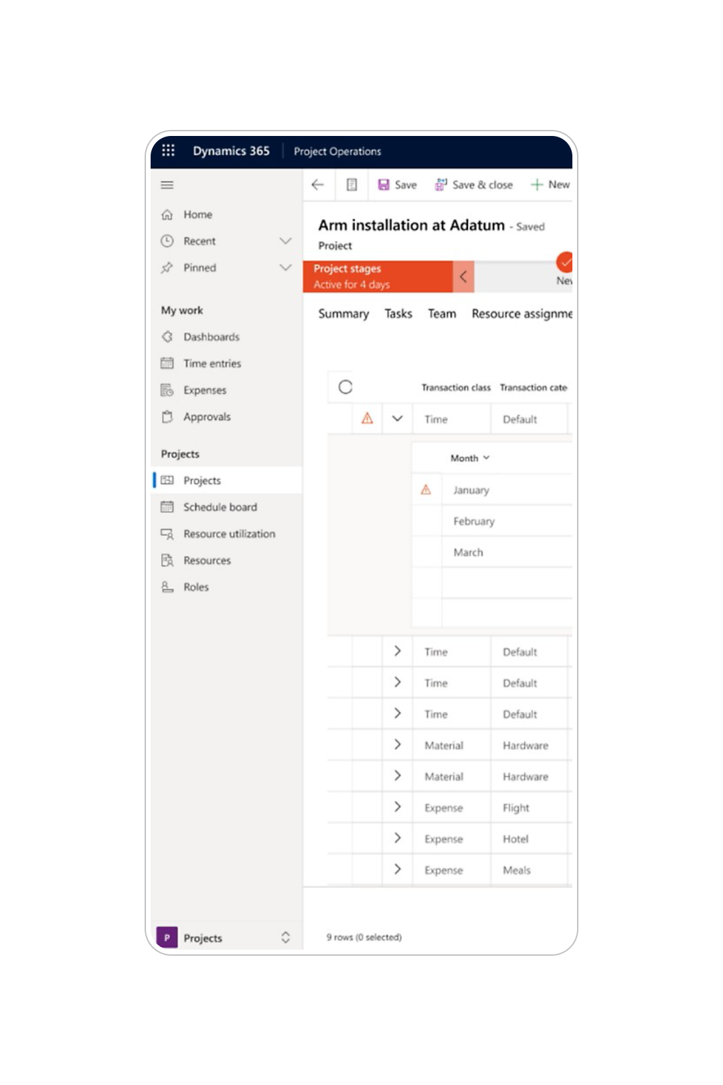Click the Project stages active bar
The width and height of the screenshot is (723, 1085).
click(x=378, y=277)
